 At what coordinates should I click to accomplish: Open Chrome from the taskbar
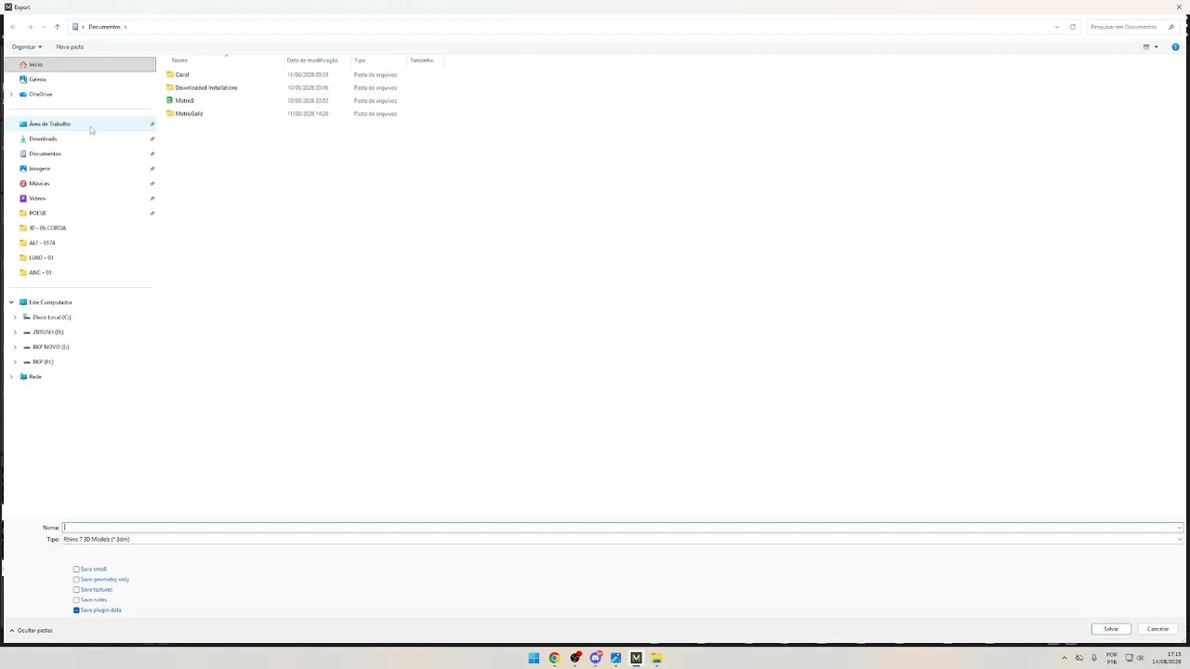tap(554, 658)
